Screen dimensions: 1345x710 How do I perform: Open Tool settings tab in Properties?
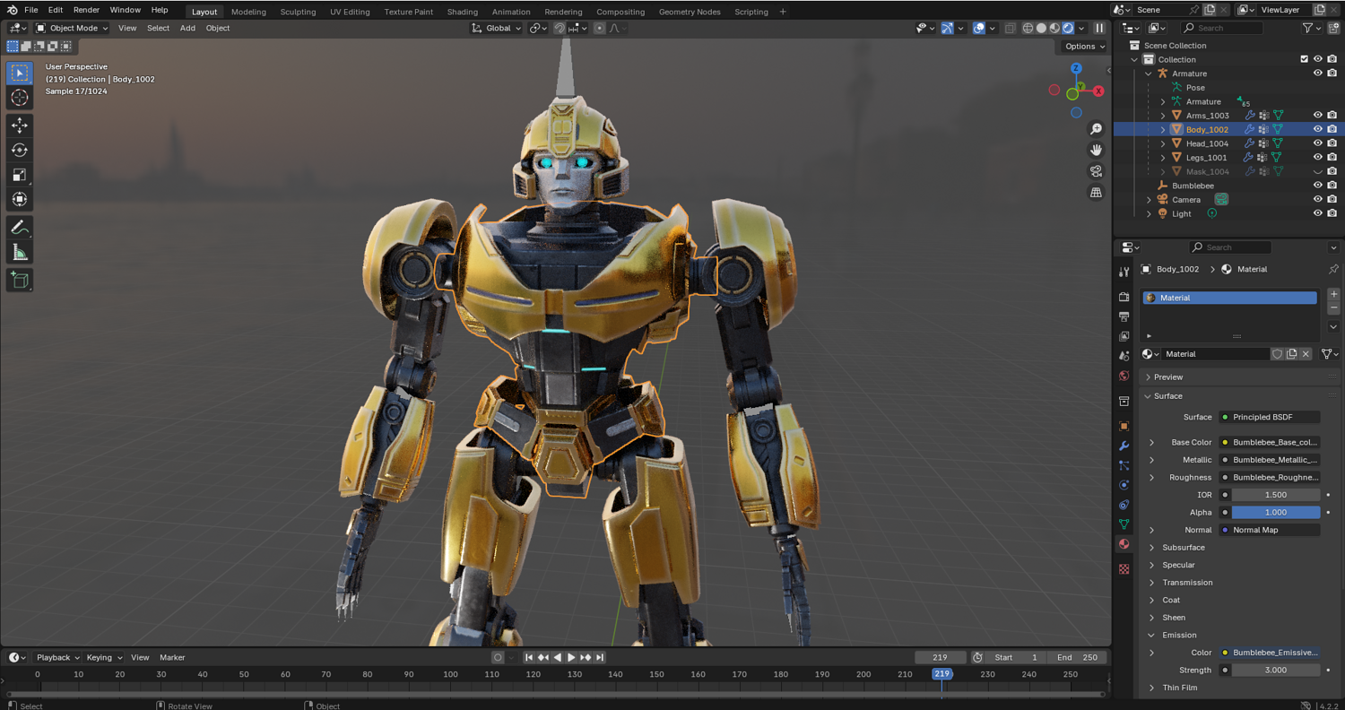point(1124,272)
